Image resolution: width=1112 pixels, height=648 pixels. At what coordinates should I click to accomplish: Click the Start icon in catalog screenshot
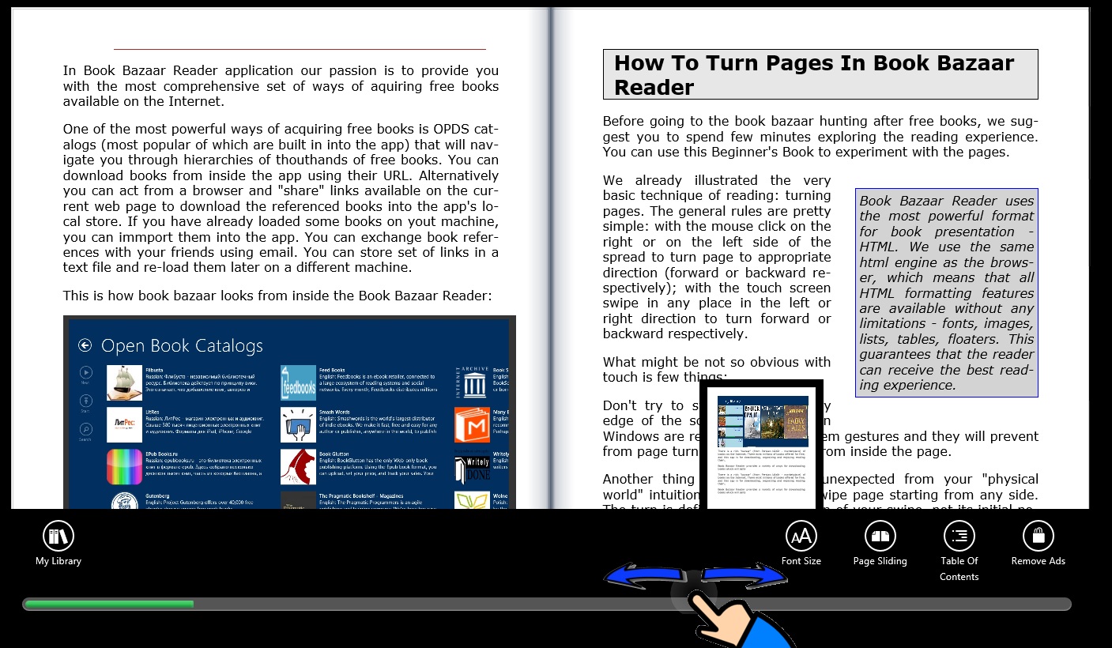(x=85, y=401)
